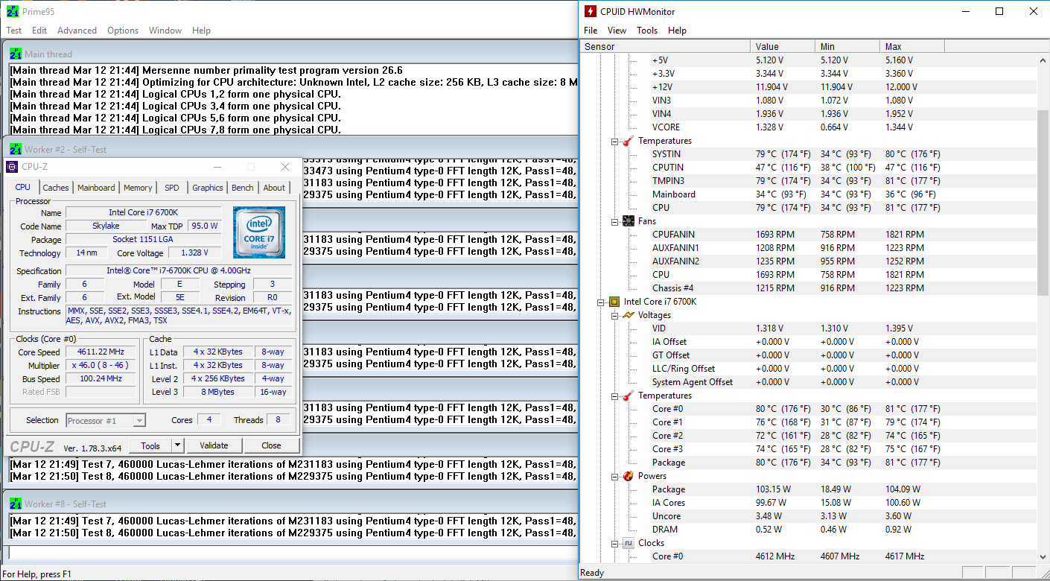Open HWMonitor Help menu
Screen dimensions: 1050x581
click(677, 31)
